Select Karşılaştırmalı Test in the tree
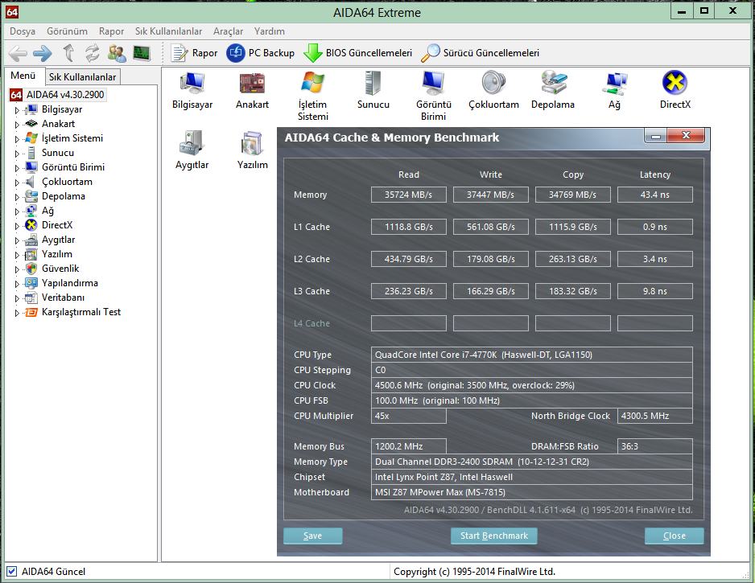 pyautogui.click(x=80, y=312)
